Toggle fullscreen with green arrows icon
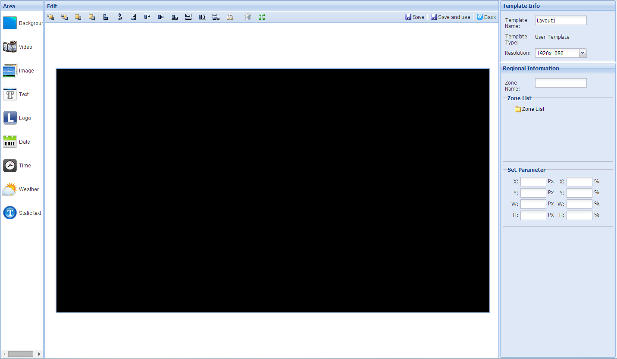 pyautogui.click(x=261, y=17)
